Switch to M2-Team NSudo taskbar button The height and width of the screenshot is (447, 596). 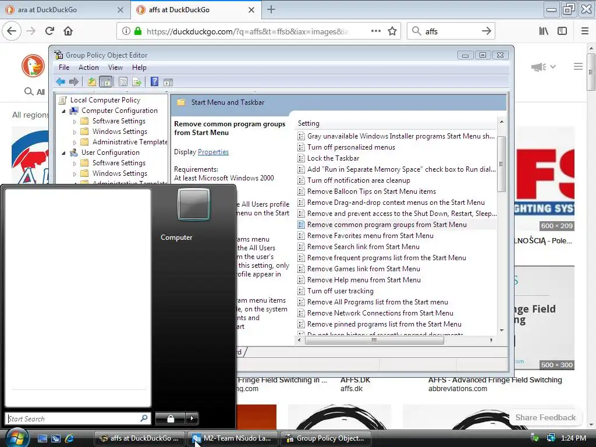coord(233,438)
